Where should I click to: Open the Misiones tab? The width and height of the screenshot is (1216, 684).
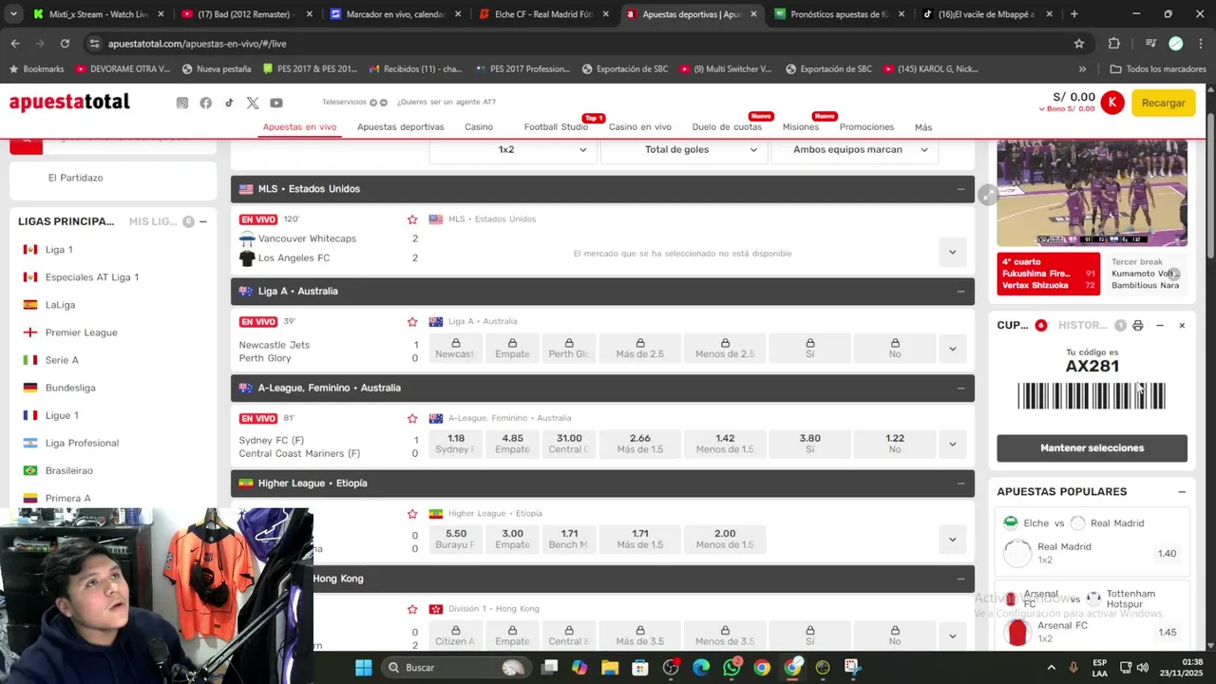[800, 127]
